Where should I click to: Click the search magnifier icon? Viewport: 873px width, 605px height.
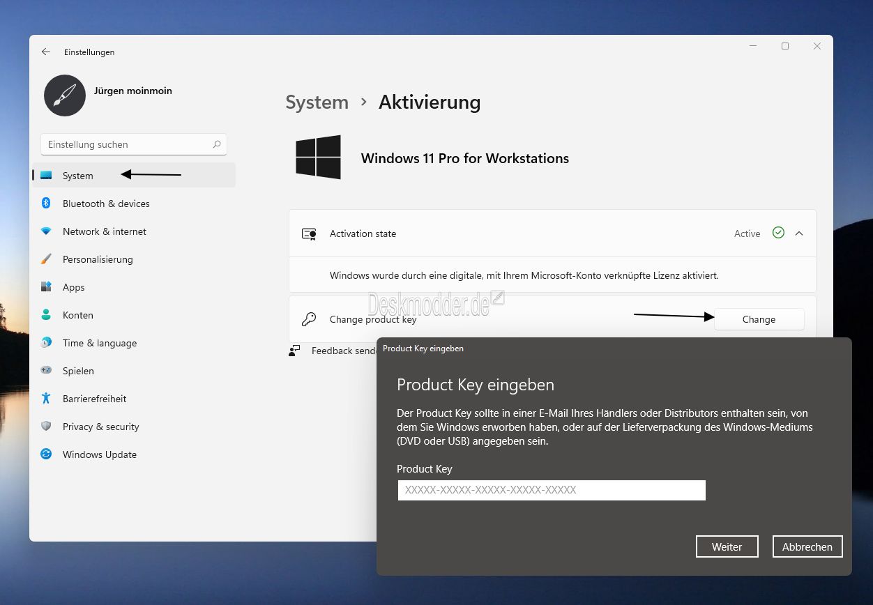(x=217, y=144)
